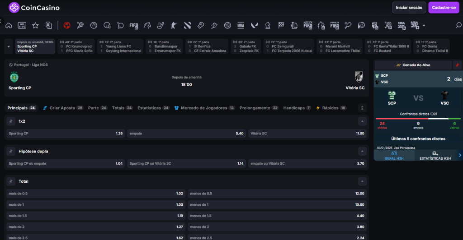The height and width of the screenshot is (240, 463).
Task: Select the table tennis paddle icon
Action: pyautogui.click(x=120, y=26)
